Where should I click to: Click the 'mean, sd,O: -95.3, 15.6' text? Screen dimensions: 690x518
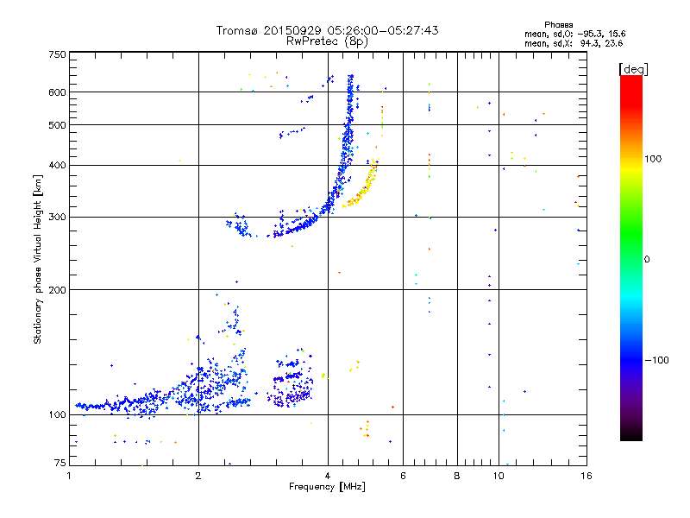coord(574,34)
